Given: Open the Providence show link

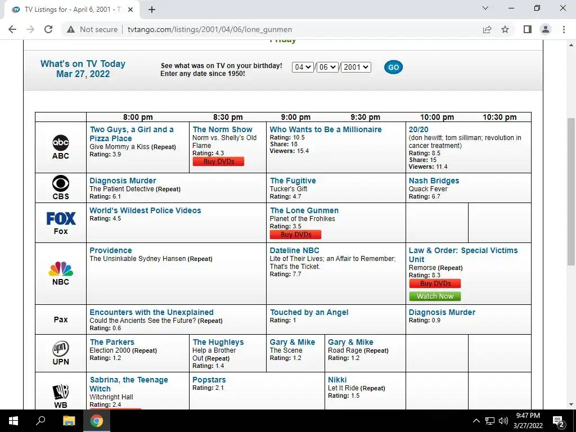Looking at the screenshot, I should click(x=111, y=250).
